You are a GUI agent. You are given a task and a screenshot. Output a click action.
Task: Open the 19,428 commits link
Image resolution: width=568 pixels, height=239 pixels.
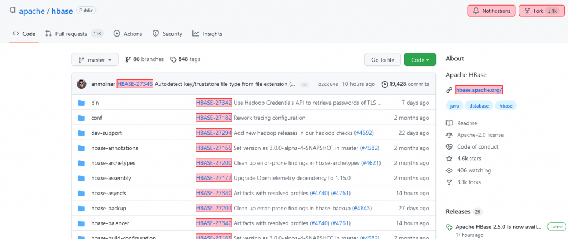pos(405,84)
